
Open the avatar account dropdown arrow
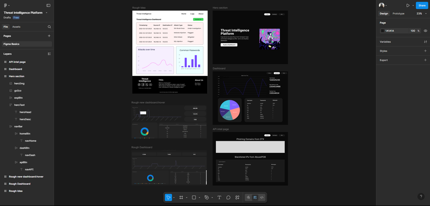pyautogui.click(x=386, y=5)
